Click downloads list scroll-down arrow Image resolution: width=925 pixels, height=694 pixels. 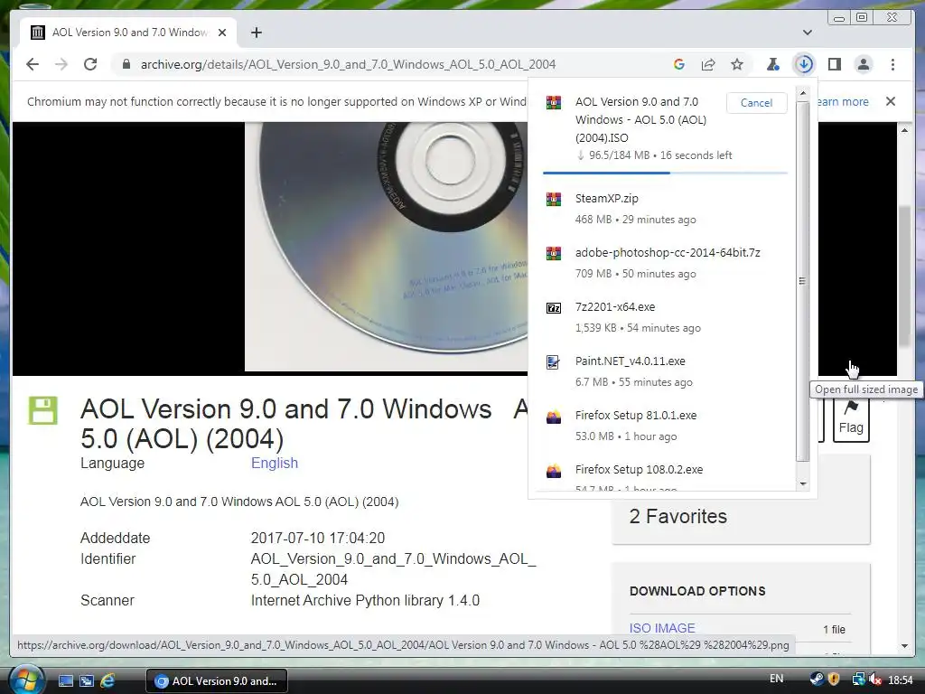coord(802,484)
